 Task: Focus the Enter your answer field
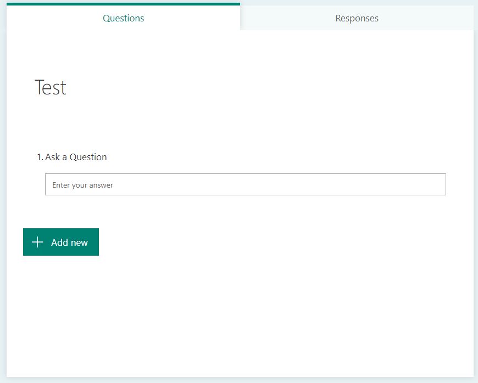[x=246, y=184]
